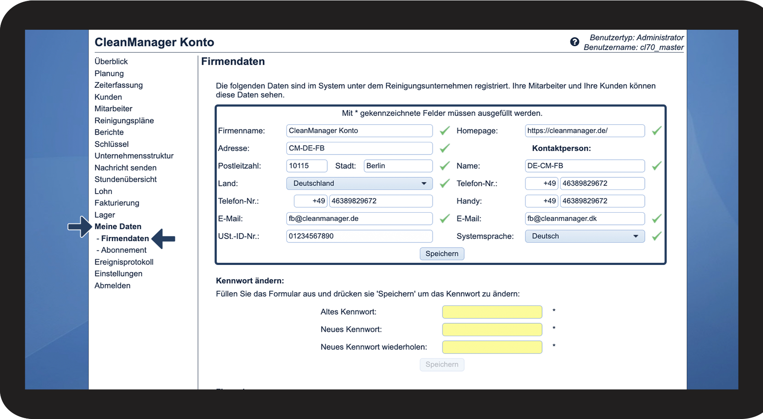Click the Firmenname input field
Image resolution: width=763 pixels, height=419 pixels.
coord(359,131)
